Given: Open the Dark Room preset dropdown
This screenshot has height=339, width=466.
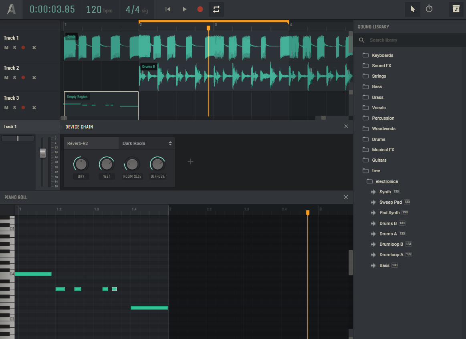Looking at the screenshot, I should click(x=147, y=143).
